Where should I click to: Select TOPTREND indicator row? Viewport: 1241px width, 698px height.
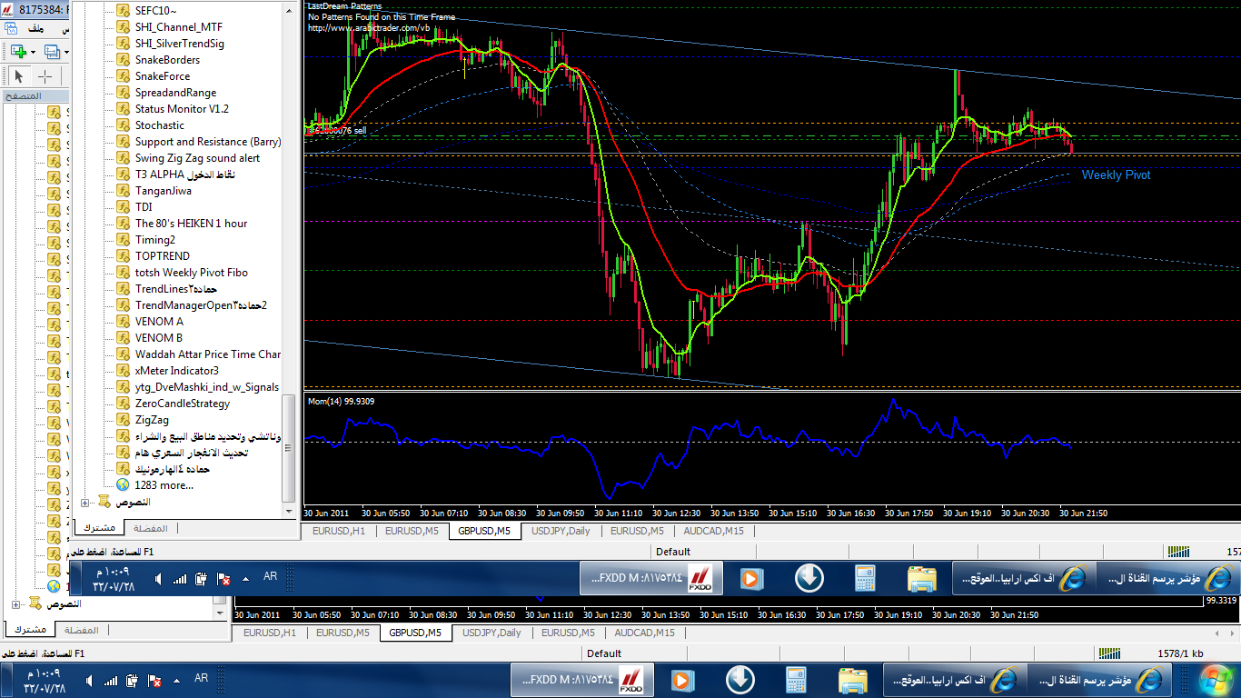pyautogui.click(x=163, y=256)
